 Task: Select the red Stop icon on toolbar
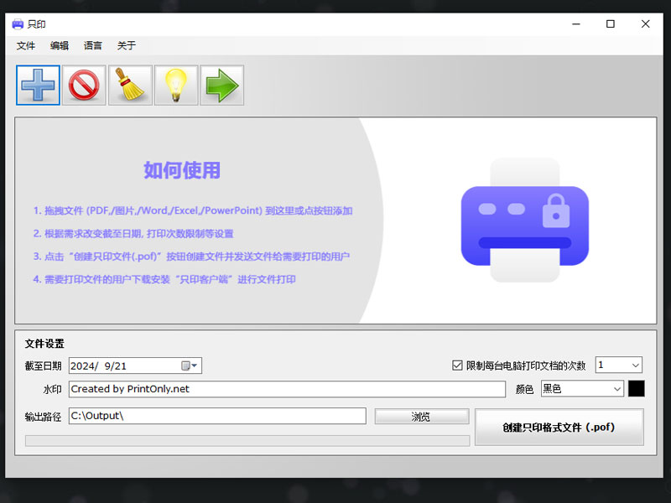(83, 85)
